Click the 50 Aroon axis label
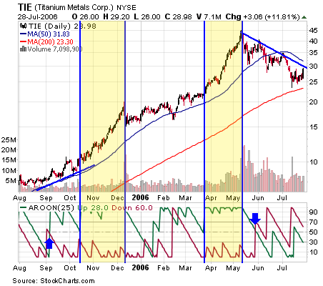Image resolution: width=323 pixels, height=286 pixels. tap(313, 232)
